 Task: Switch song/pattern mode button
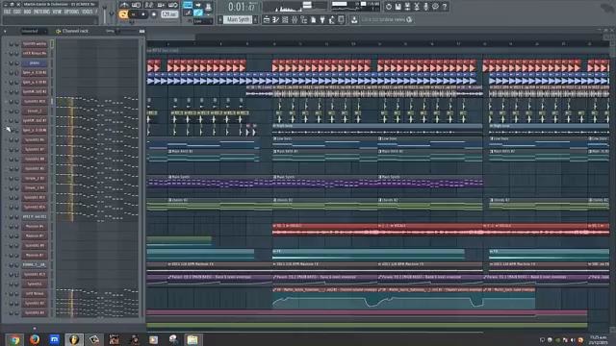pyautogui.click(x=123, y=14)
